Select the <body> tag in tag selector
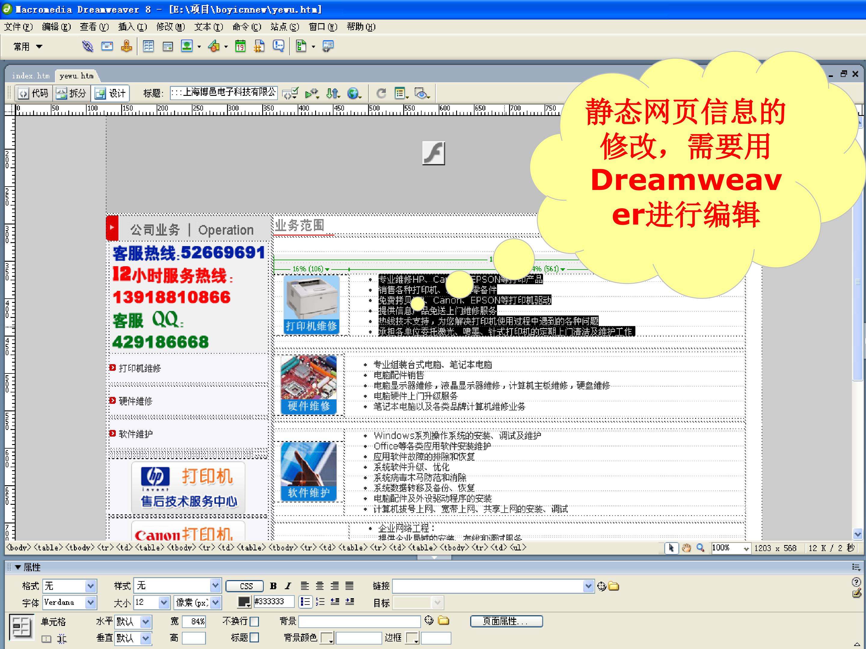 (18, 548)
